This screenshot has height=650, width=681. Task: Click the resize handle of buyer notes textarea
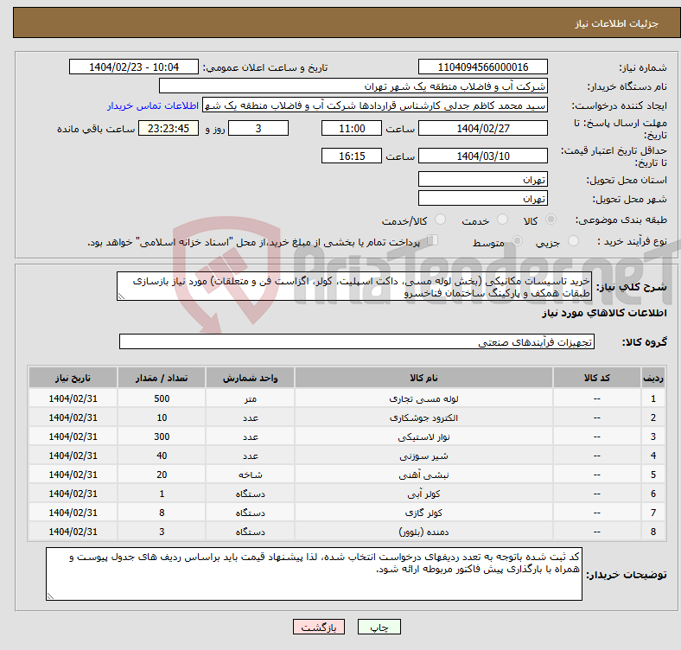(50, 596)
